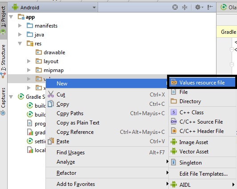
Task: Select C/C++ Source File entry
Action: tap(202, 122)
